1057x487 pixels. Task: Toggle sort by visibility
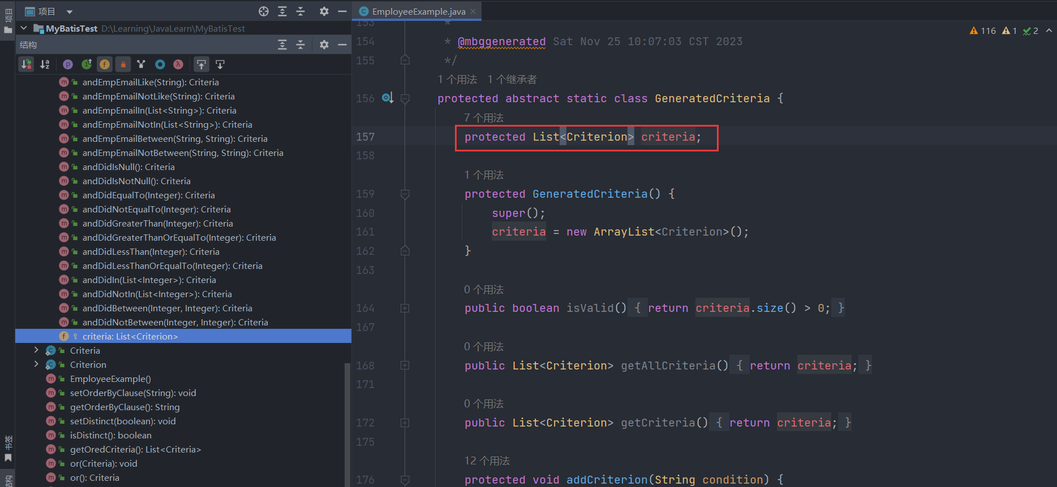tap(27, 64)
